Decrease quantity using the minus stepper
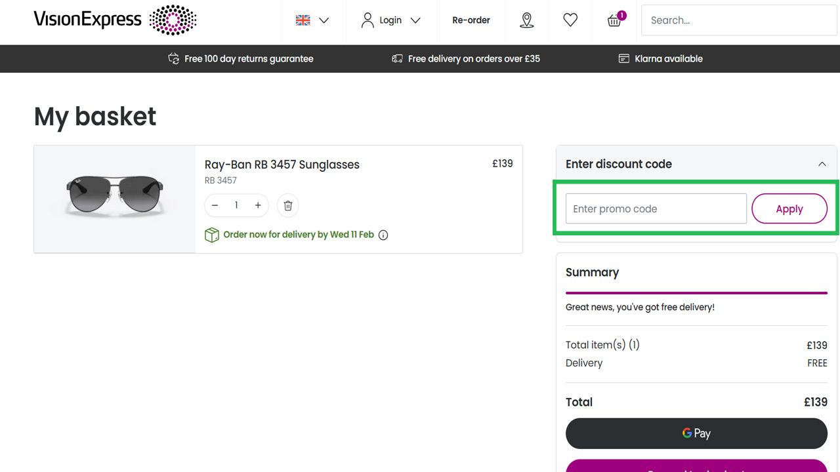 [x=215, y=205]
